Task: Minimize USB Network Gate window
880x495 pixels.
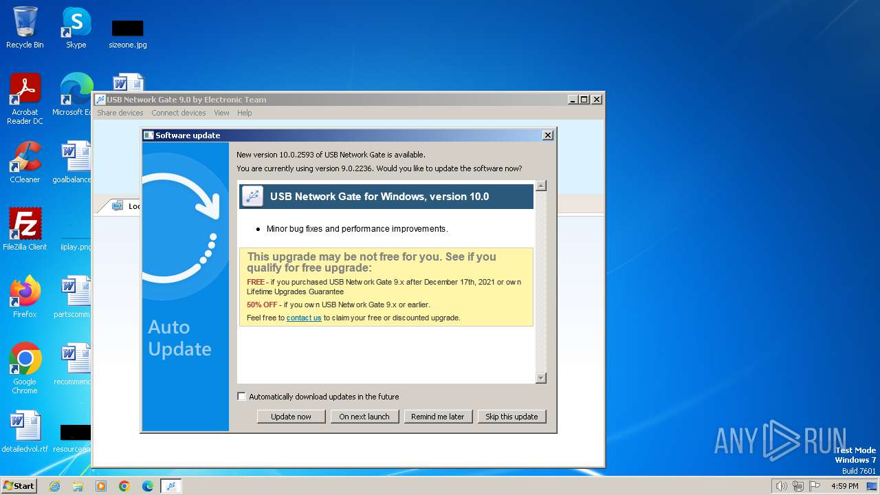Action: coord(573,99)
